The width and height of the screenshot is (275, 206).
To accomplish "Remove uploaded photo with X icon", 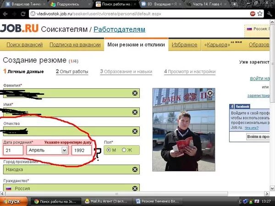I will tap(210, 93).
